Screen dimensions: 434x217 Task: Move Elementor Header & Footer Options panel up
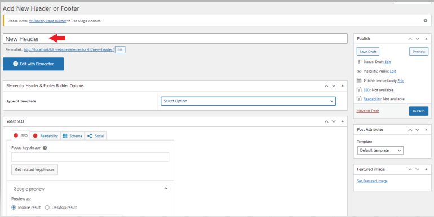(x=326, y=86)
